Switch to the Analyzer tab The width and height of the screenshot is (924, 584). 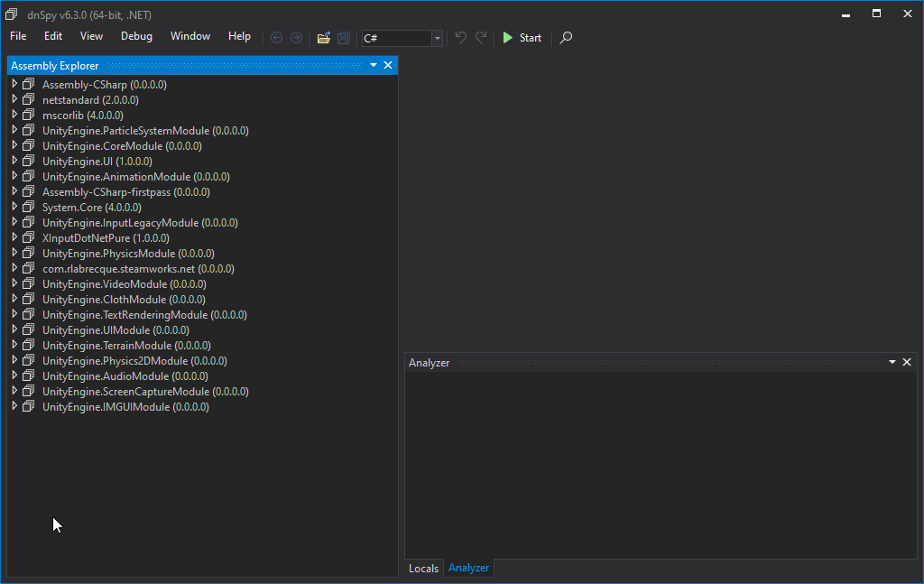(468, 568)
